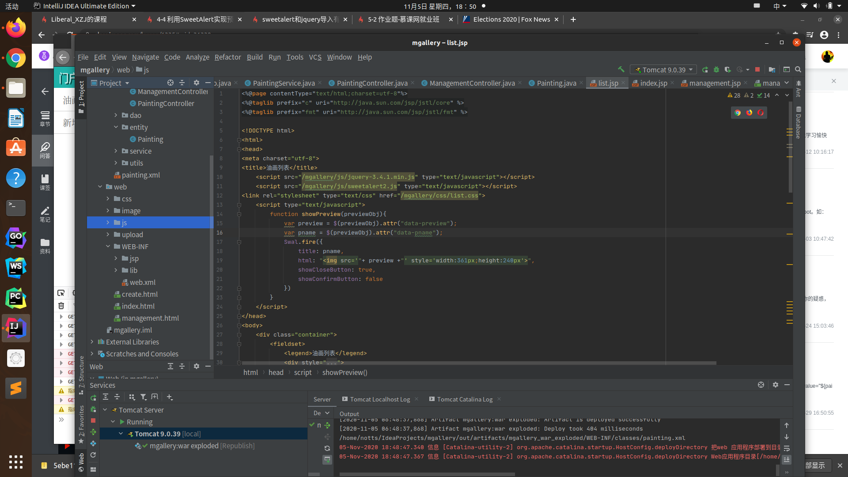
Task: Click the mgallery breadcrumb in navigation bar
Action: [95, 70]
